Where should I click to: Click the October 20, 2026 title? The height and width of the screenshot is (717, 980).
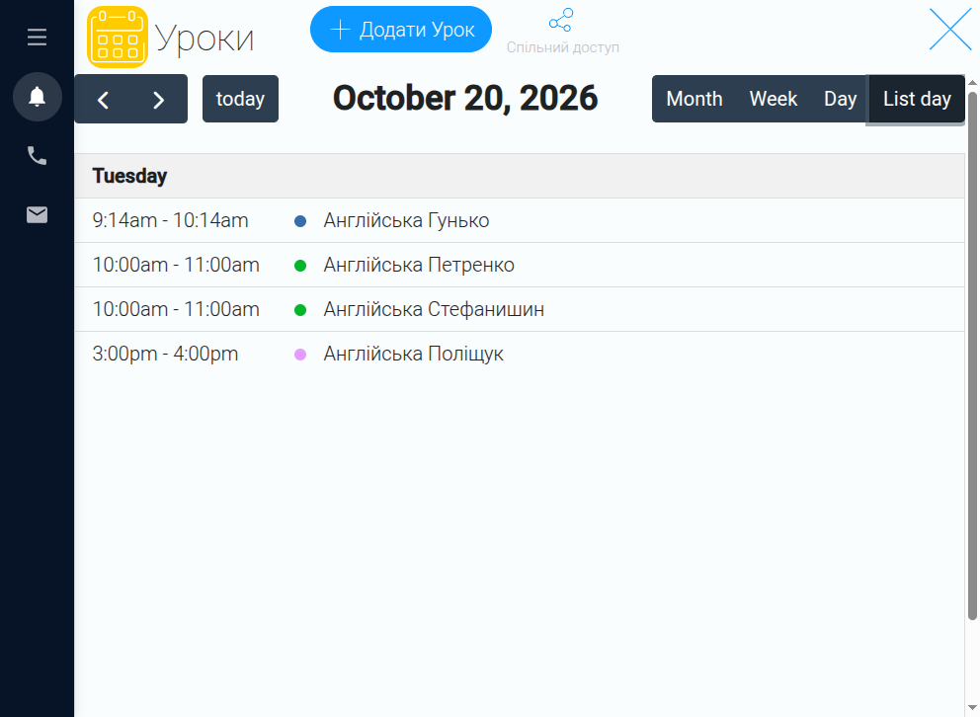(465, 98)
